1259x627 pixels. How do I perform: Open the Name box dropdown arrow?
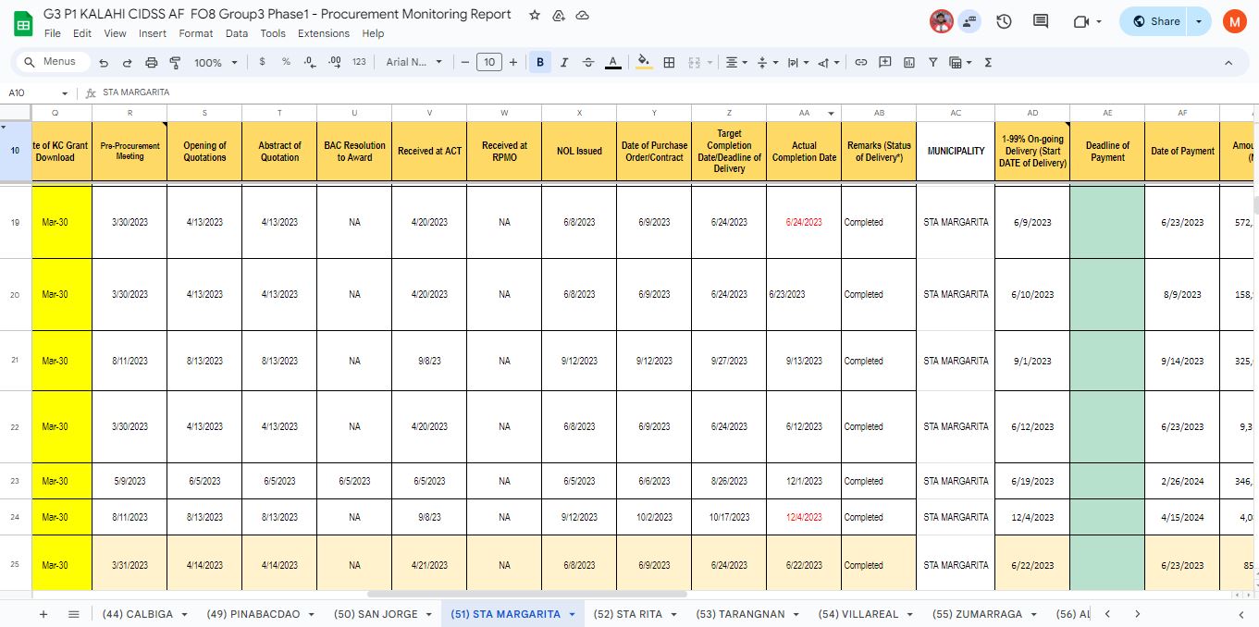tap(65, 93)
